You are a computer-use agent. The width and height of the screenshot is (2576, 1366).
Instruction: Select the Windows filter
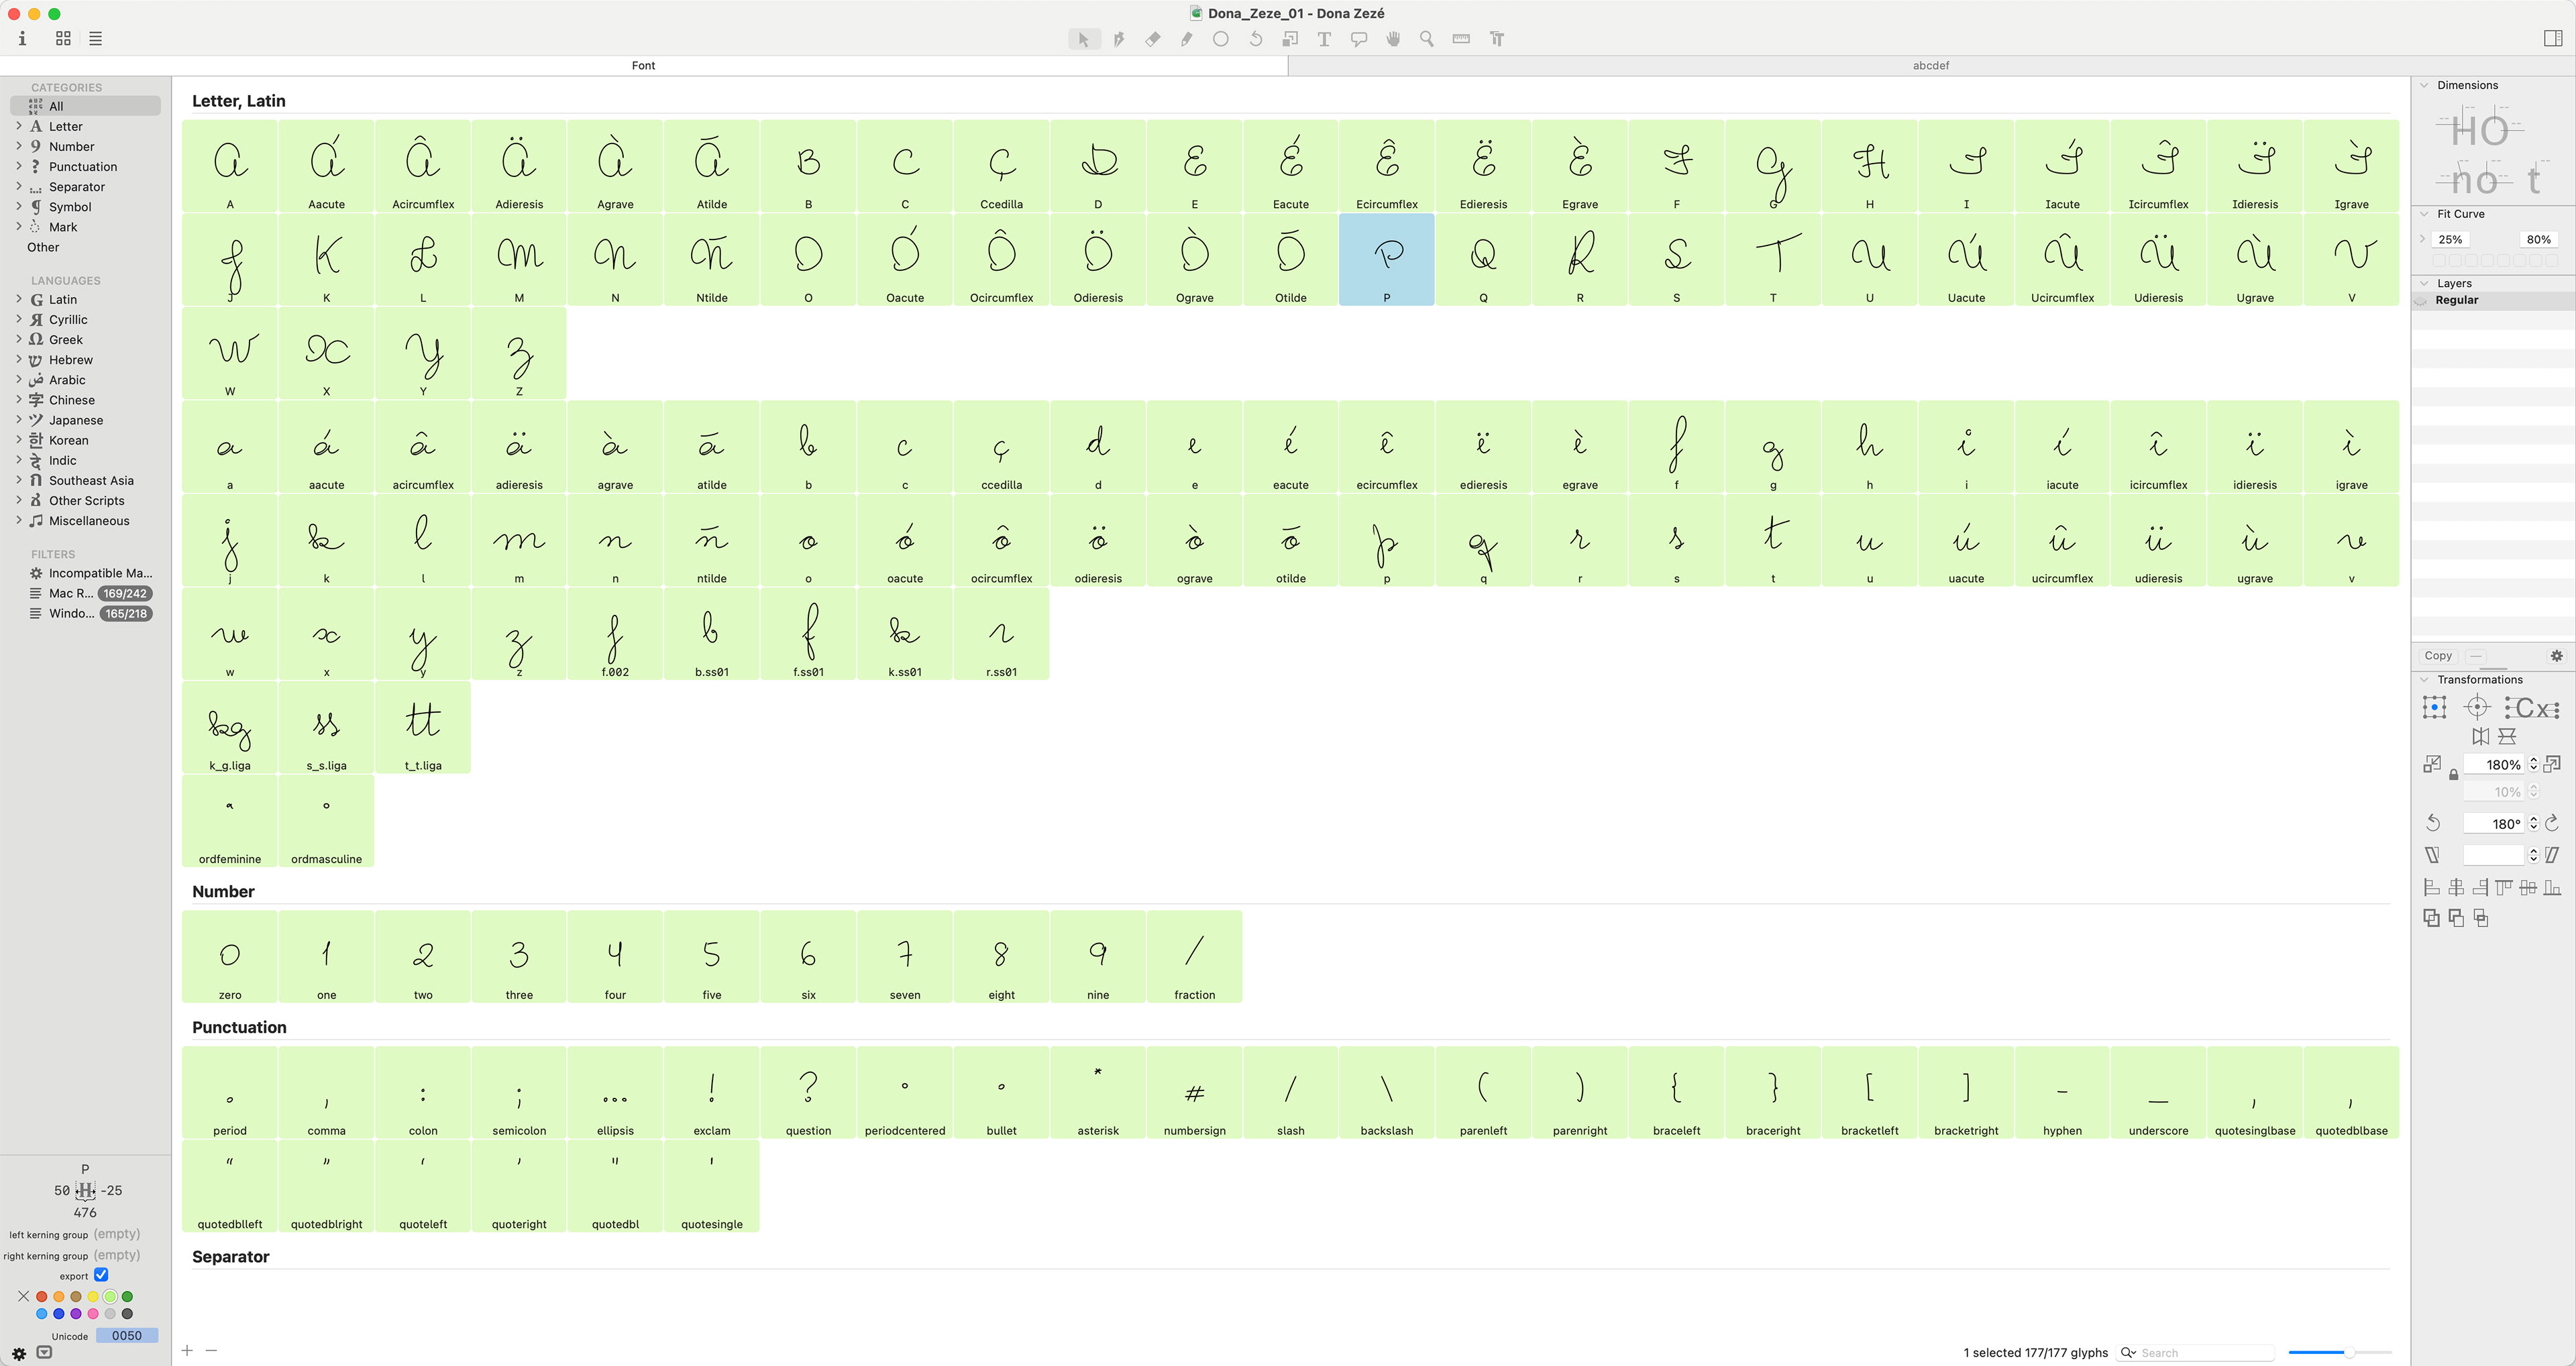(x=90, y=613)
